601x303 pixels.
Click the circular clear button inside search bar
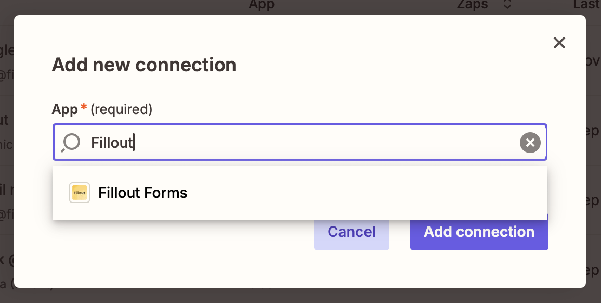tap(530, 142)
